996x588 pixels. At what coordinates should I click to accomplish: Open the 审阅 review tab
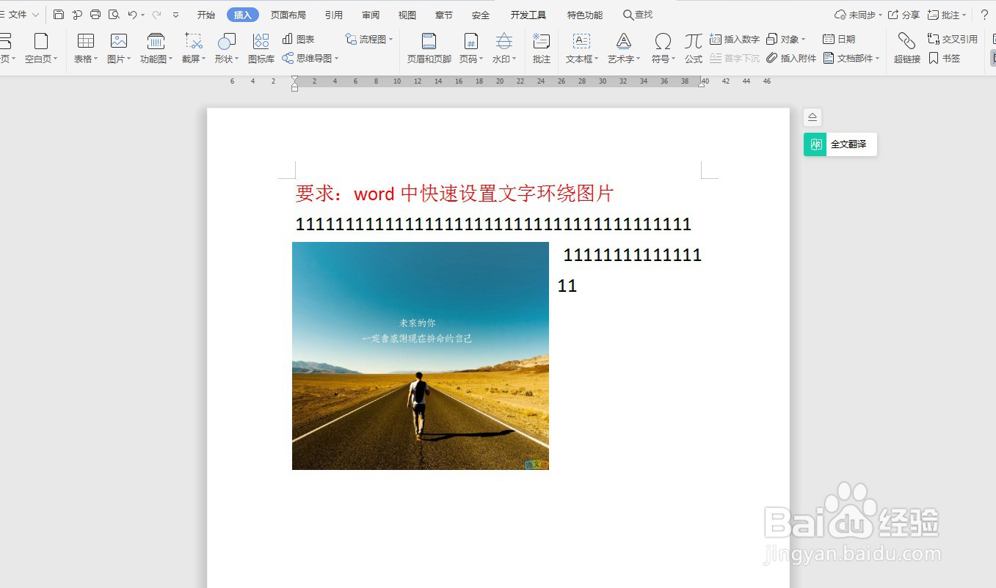(371, 15)
